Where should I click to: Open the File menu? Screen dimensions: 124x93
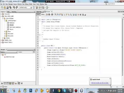click(1, 4)
